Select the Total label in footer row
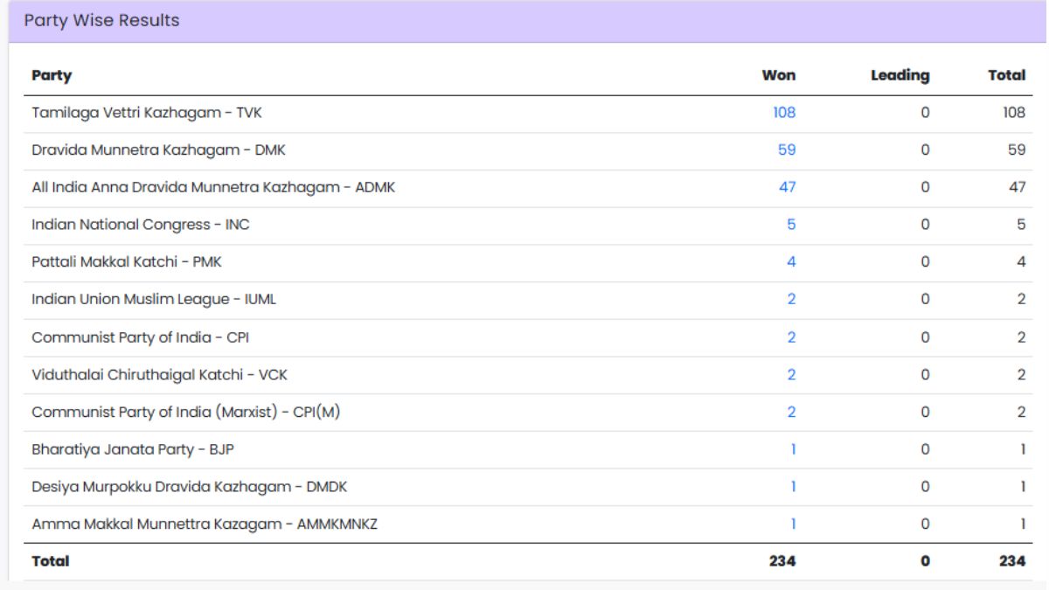The width and height of the screenshot is (1049, 590). click(x=50, y=561)
